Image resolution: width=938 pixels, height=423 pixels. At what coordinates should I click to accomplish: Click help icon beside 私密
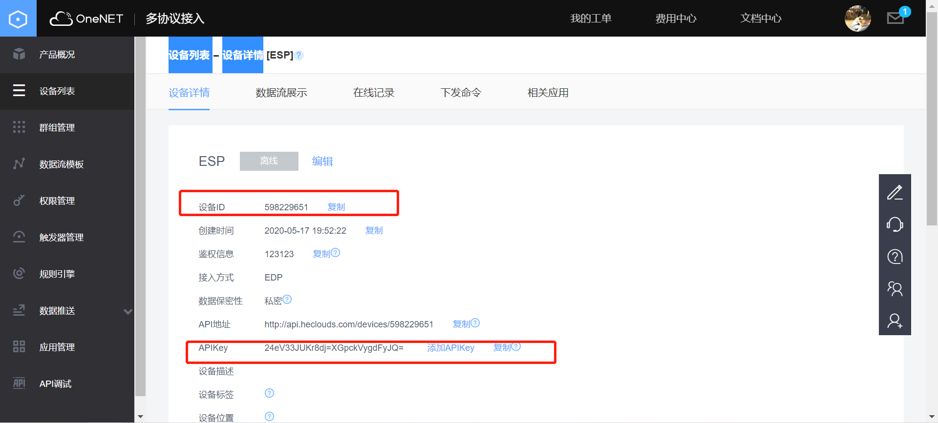(x=287, y=299)
